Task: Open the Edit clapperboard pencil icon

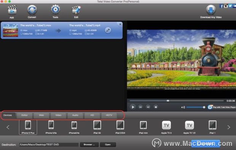Action: [x=76, y=10]
